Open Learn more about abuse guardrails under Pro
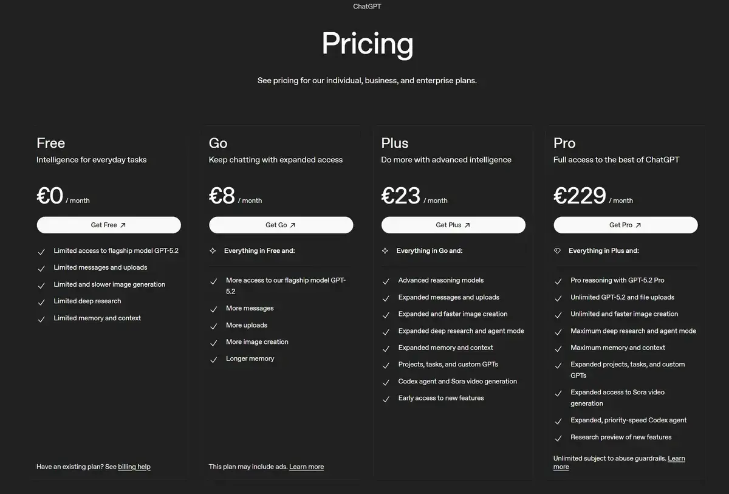This screenshot has height=494, width=729. tap(676, 458)
